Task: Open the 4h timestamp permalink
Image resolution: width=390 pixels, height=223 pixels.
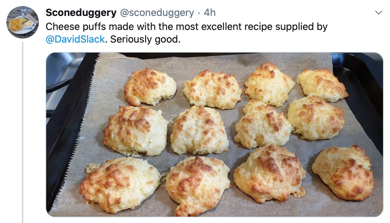Action: click(210, 12)
